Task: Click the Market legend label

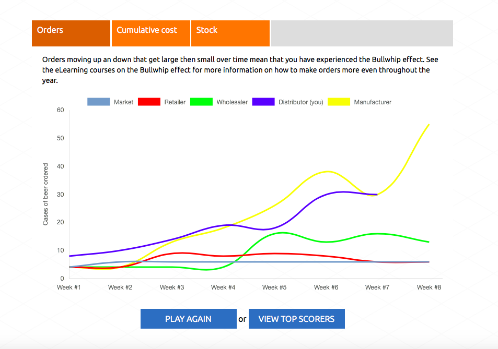Action: tap(123, 102)
